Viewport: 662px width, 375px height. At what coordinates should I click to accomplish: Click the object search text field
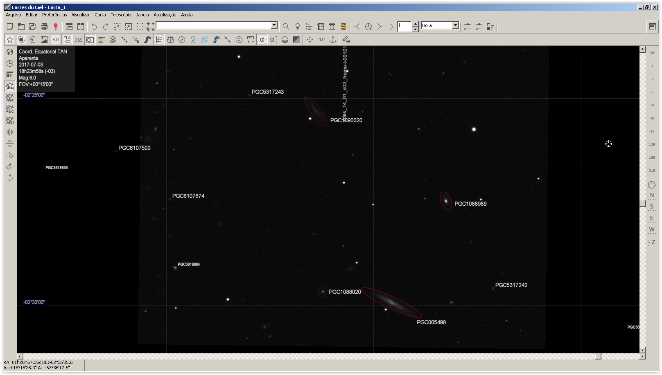pyautogui.click(x=213, y=25)
